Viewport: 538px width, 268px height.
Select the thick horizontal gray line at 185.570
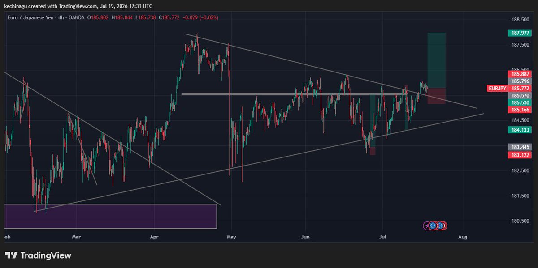[x=295, y=94]
